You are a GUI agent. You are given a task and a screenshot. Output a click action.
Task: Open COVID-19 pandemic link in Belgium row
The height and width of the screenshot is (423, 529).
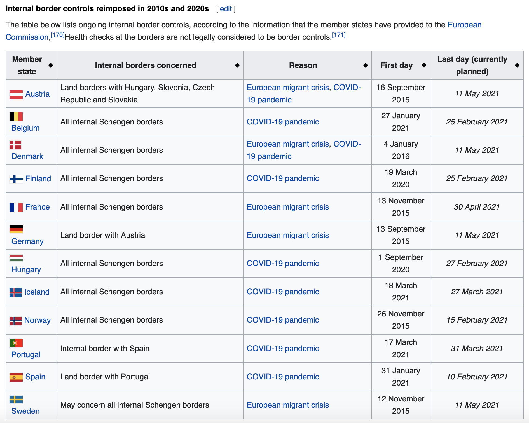click(x=283, y=122)
